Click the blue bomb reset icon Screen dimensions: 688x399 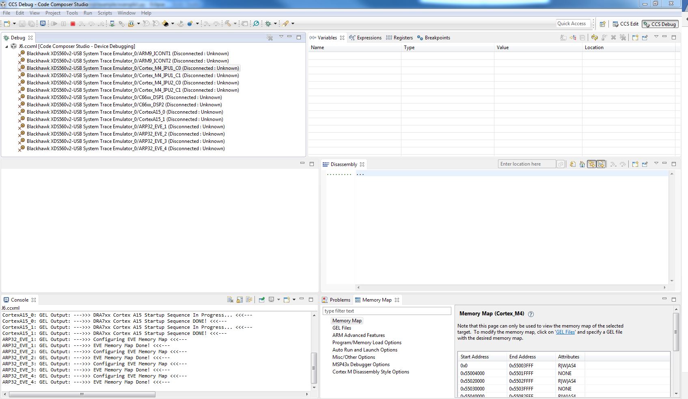click(x=190, y=24)
